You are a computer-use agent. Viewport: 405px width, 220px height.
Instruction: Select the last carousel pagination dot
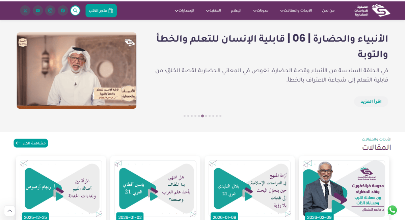coord(185,116)
